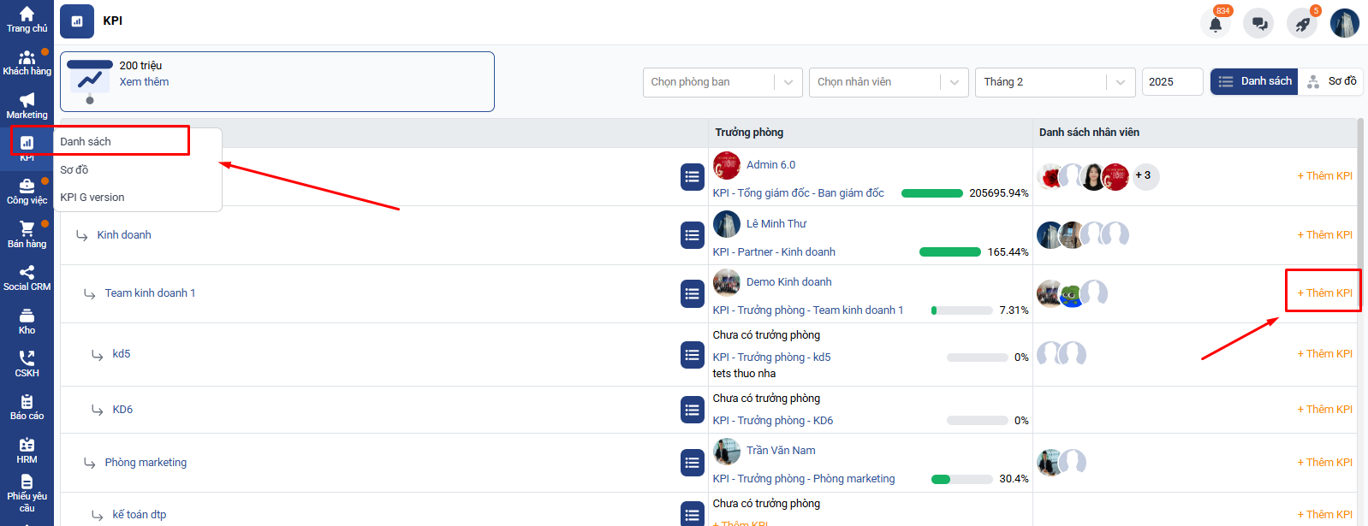
Task: Choose KPI G version menu item
Action: [x=92, y=197]
